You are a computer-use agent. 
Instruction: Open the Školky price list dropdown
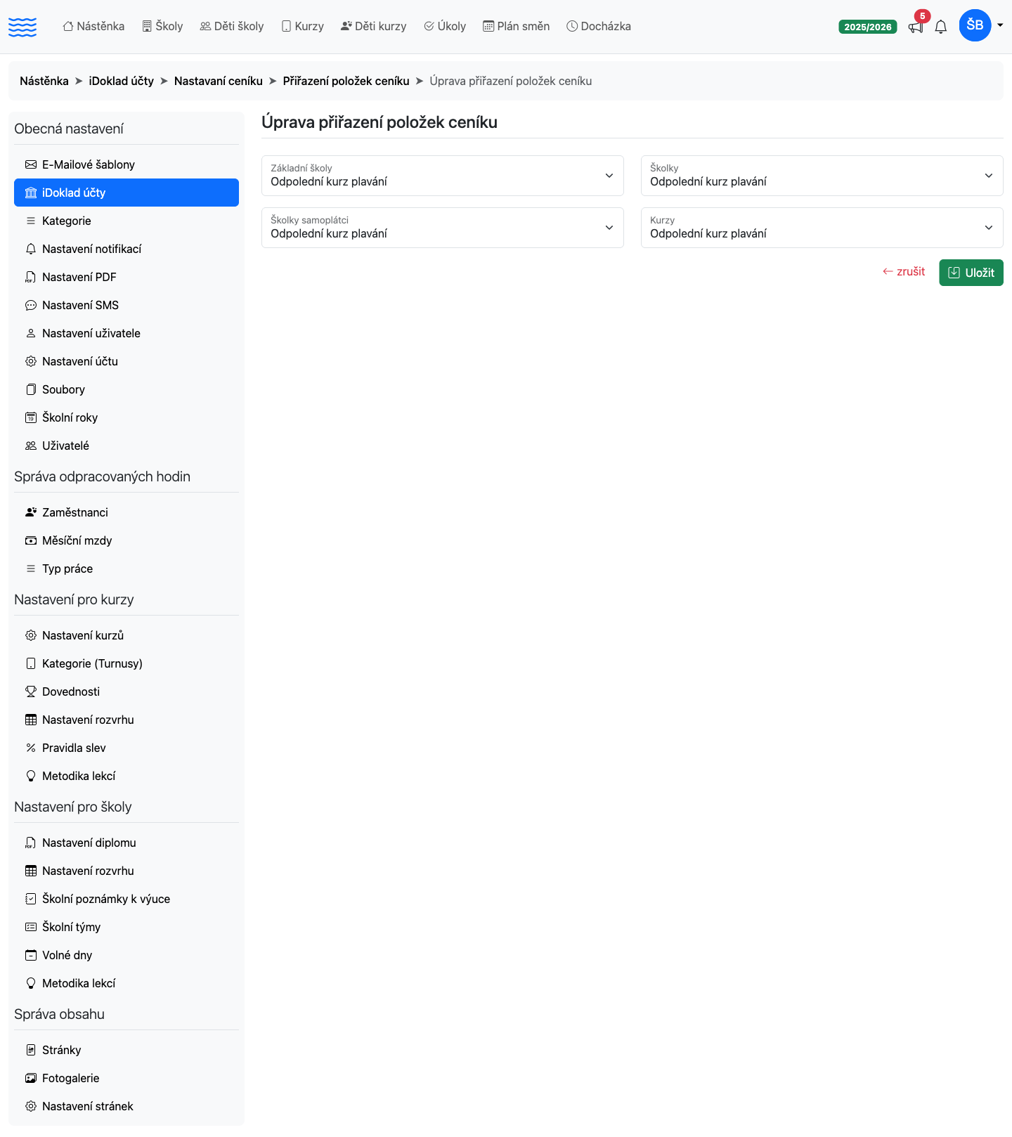tap(822, 176)
